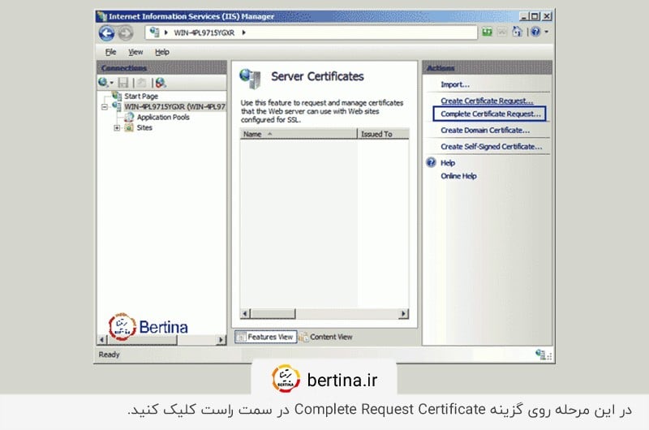Click the green Refresh page icon
649x430 pixels.
pos(488,32)
